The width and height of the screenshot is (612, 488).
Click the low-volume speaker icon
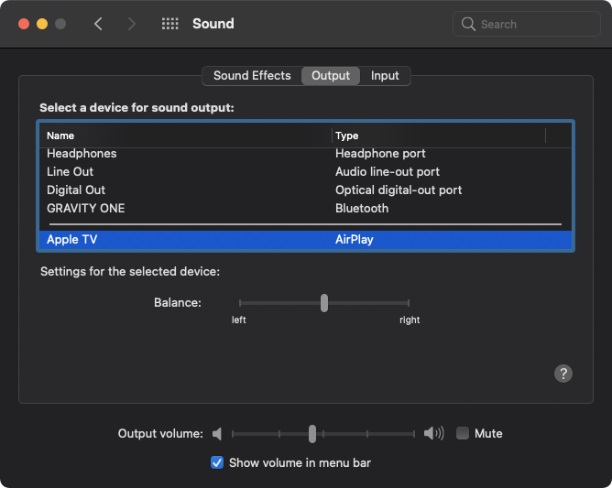pyautogui.click(x=217, y=433)
